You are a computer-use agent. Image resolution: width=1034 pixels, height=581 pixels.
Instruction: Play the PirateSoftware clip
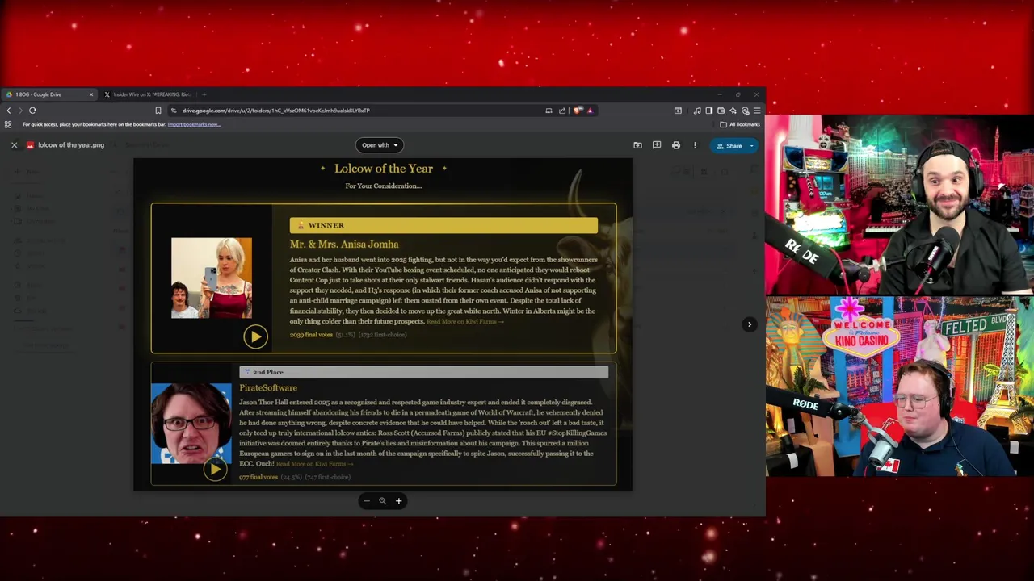(215, 470)
